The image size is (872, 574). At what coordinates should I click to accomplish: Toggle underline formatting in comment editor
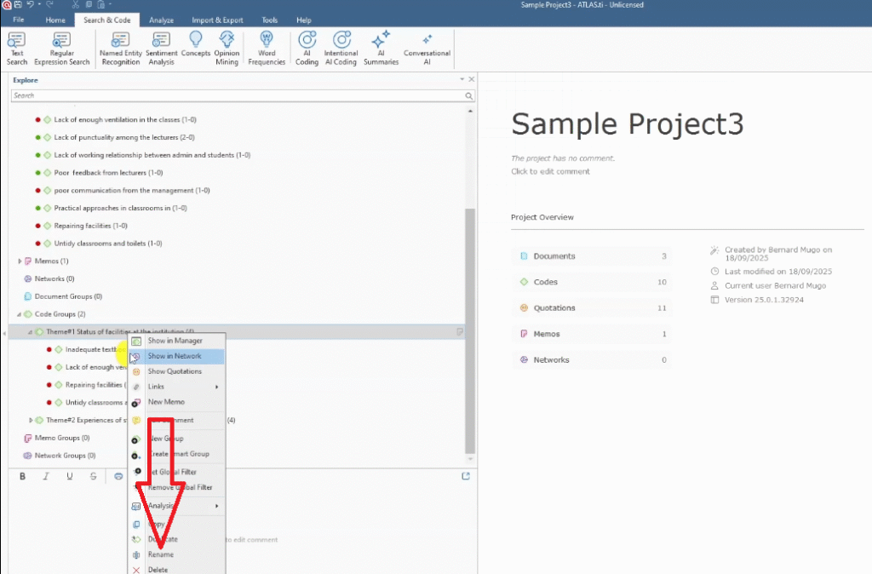(x=69, y=476)
